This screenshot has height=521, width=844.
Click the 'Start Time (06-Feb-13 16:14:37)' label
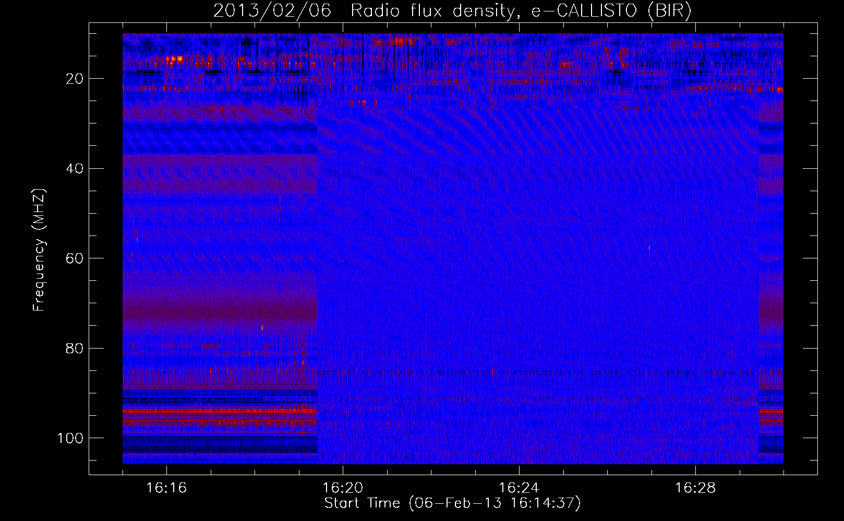452,503
